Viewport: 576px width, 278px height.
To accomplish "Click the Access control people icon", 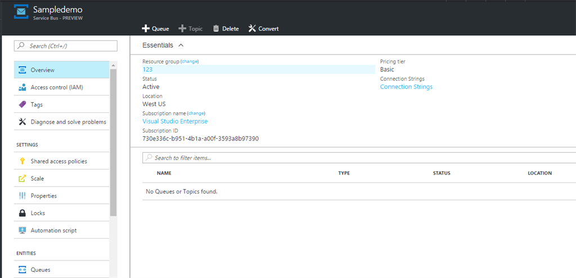I will [22, 87].
